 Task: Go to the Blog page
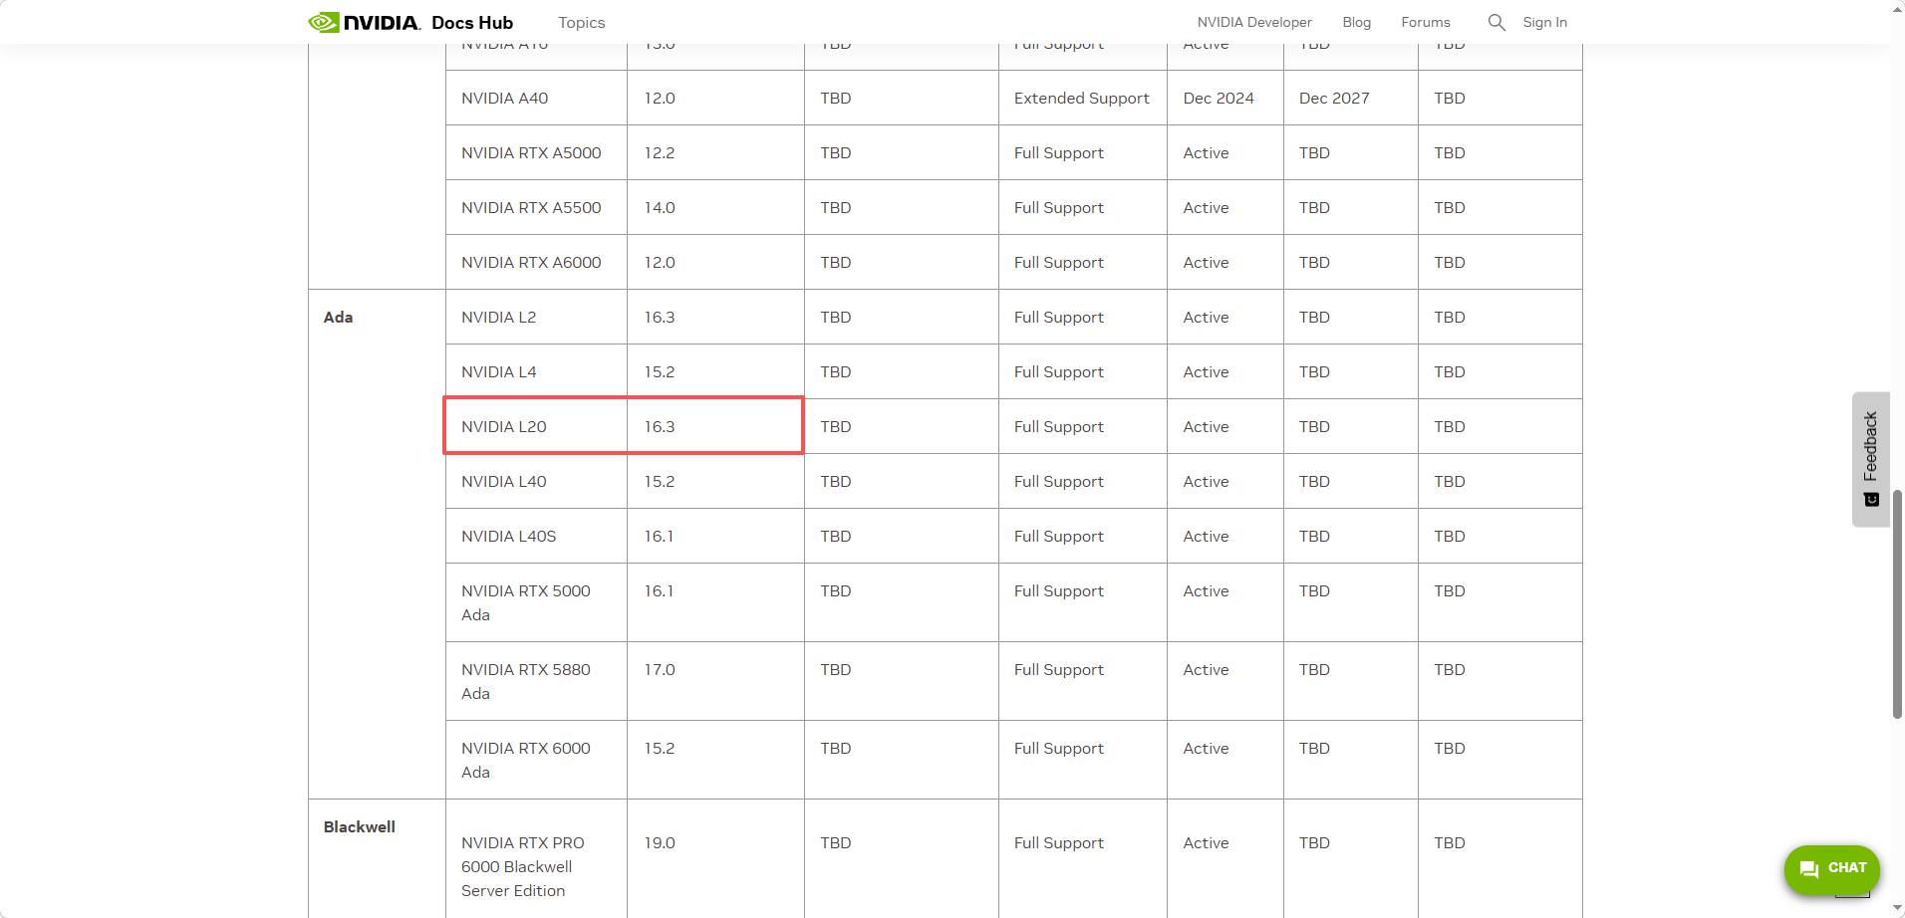point(1356,22)
